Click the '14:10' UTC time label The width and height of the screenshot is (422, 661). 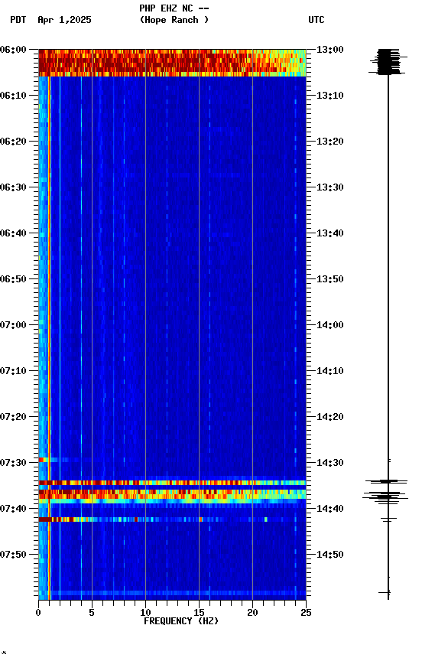click(x=330, y=371)
